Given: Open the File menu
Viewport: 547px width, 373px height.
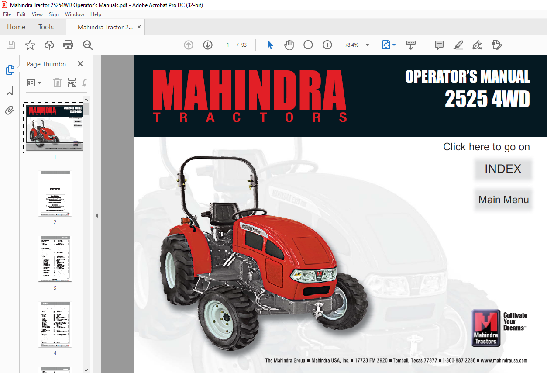Looking at the screenshot, I should click(7, 14).
